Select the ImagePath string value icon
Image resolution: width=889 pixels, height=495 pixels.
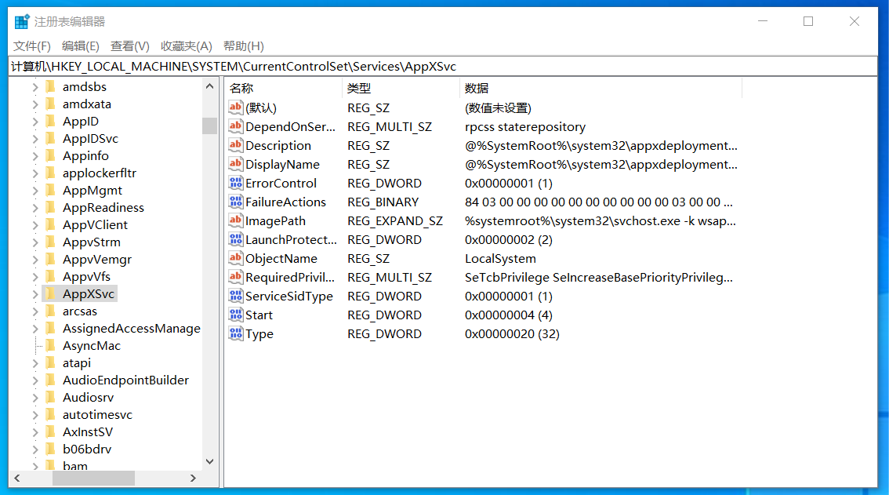[x=235, y=220]
